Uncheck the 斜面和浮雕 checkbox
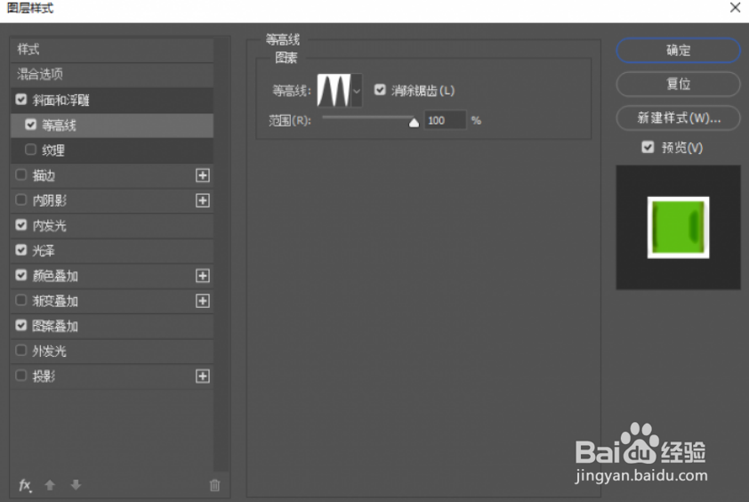 pos(21,100)
